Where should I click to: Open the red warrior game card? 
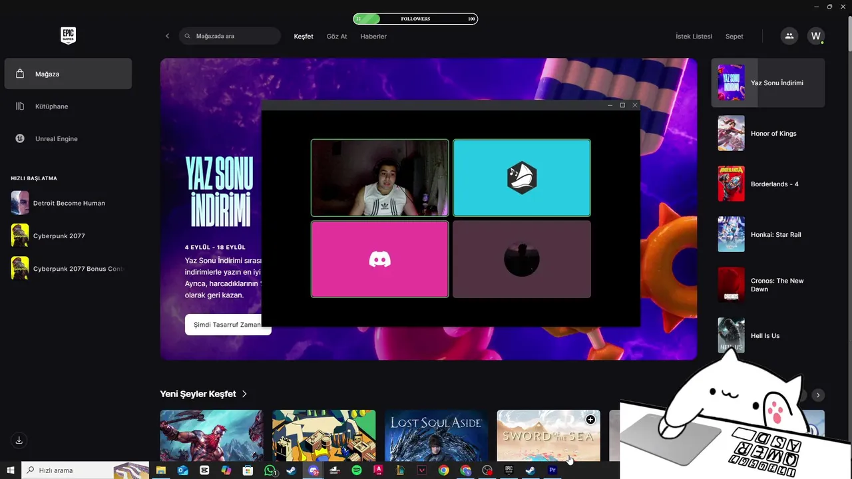[x=212, y=436]
